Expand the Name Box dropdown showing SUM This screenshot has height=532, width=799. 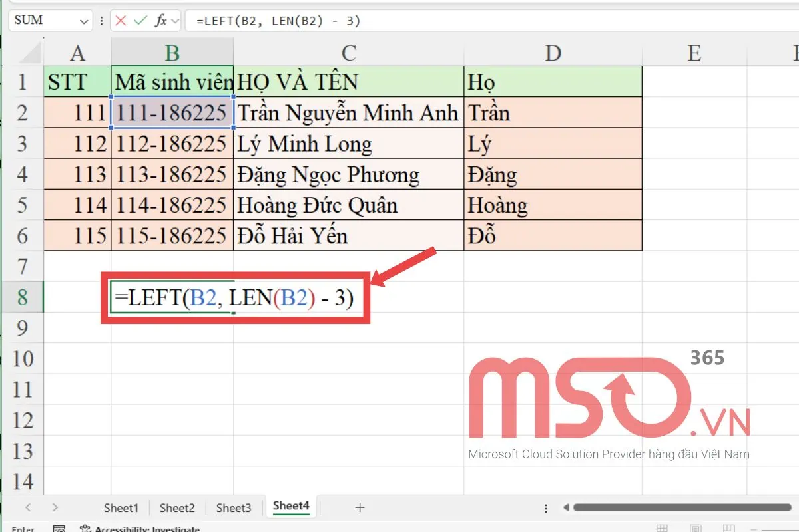click(84, 21)
